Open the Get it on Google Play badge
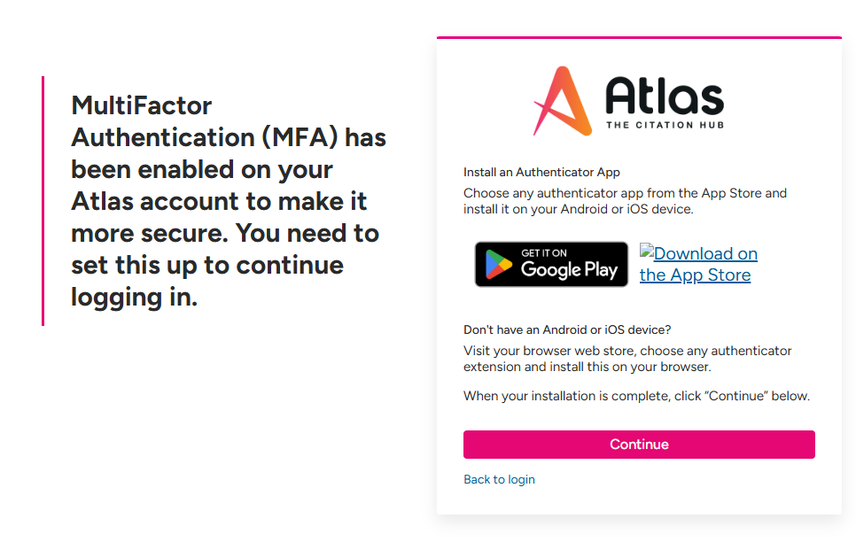The width and height of the screenshot is (856, 542). 551,264
